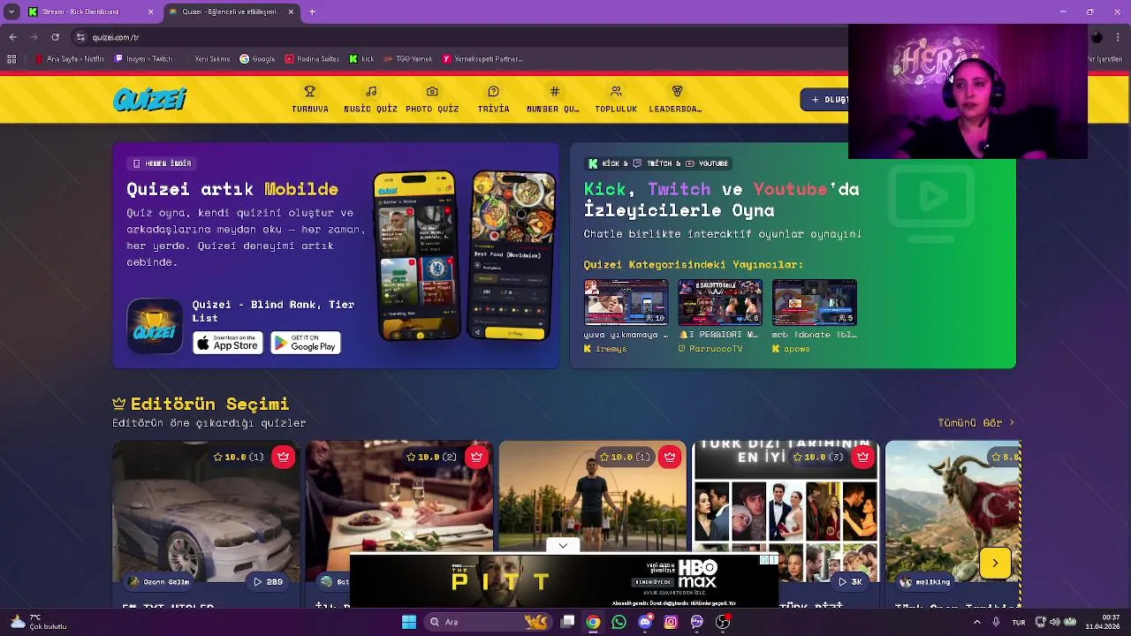This screenshot has width=1131, height=636.
Task: Click Download on the App Store
Action: coord(228,343)
